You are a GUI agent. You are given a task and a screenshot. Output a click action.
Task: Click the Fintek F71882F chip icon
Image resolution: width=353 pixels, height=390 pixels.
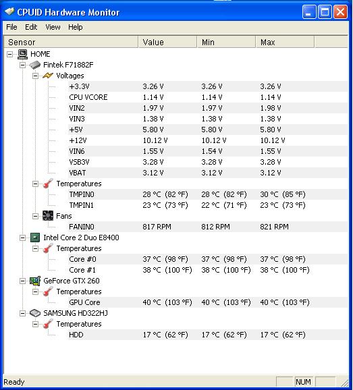coord(35,65)
